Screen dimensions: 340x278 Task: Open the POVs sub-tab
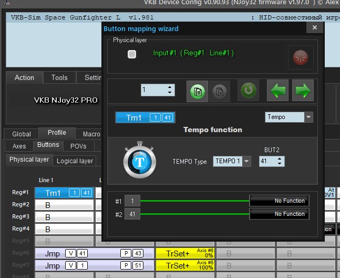click(78, 146)
